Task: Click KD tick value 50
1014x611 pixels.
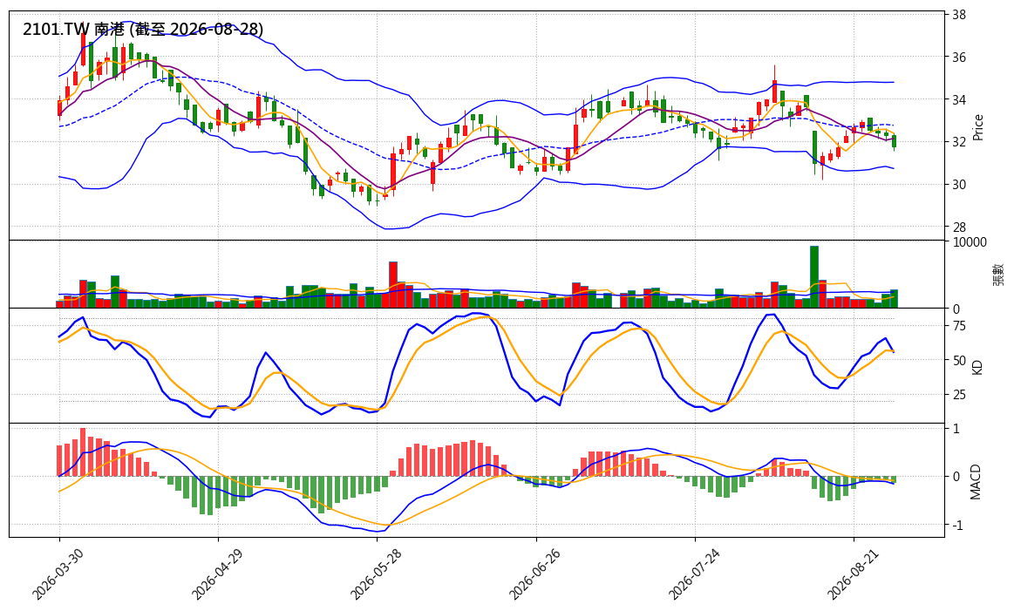Action: 960,360
